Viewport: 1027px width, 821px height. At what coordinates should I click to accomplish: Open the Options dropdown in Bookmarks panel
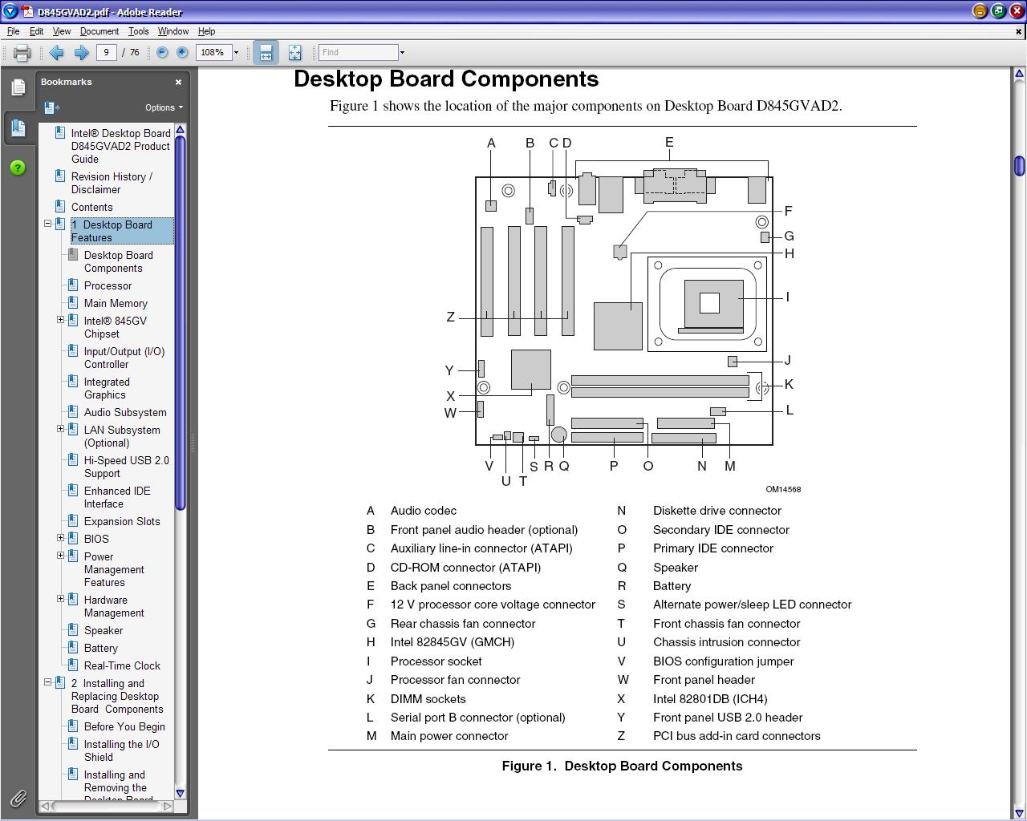tap(164, 107)
